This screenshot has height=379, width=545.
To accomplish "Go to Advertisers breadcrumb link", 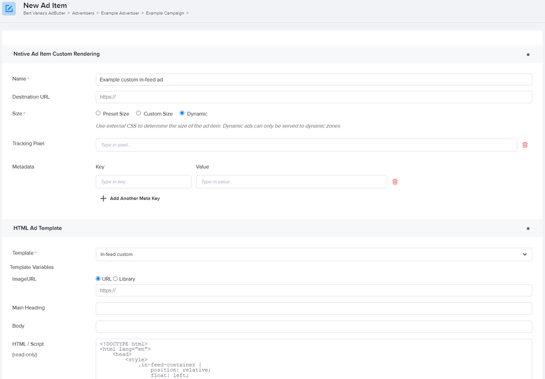I will [x=83, y=13].
